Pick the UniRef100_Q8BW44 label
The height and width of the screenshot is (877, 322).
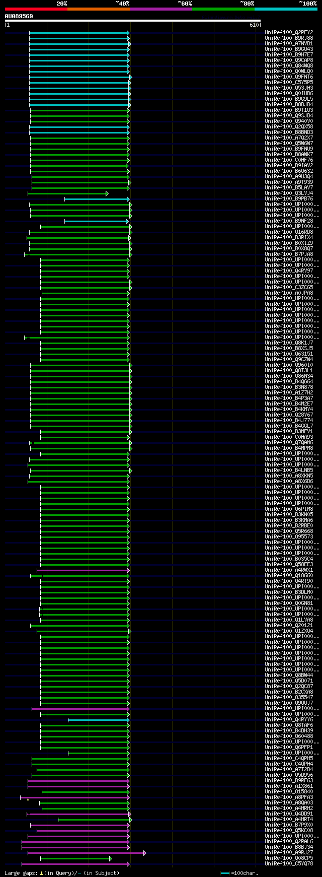pyautogui.click(x=289, y=676)
